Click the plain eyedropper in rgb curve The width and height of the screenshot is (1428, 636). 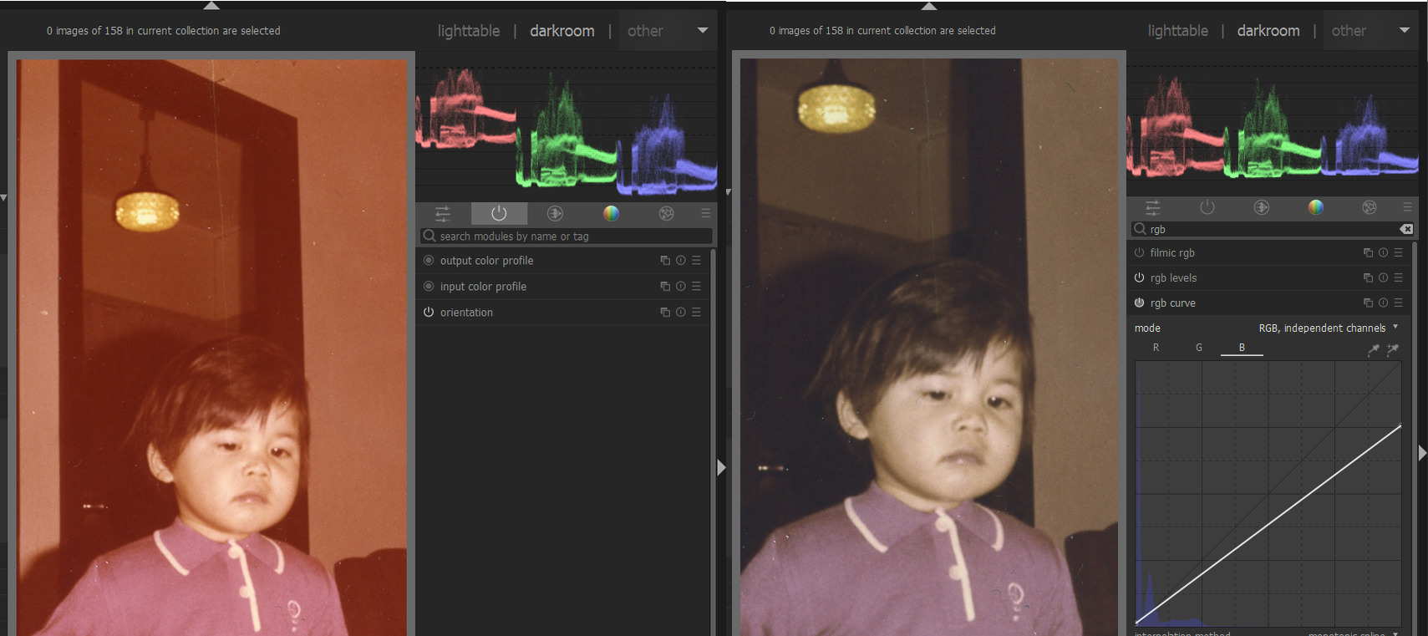tap(1373, 349)
